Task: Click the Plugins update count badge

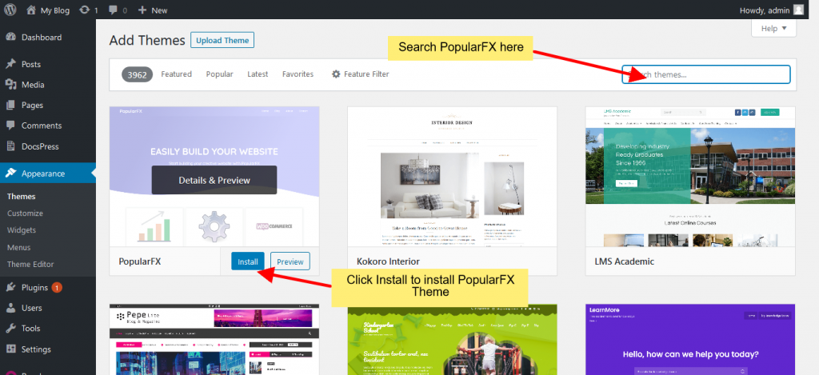Action: pyautogui.click(x=57, y=287)
